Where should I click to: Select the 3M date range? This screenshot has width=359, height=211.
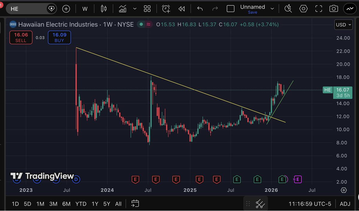point(53,204)
